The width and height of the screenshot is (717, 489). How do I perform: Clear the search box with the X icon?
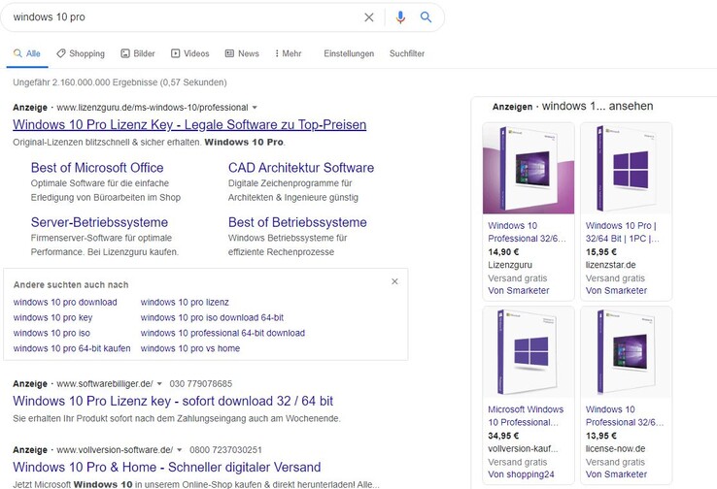368,17
